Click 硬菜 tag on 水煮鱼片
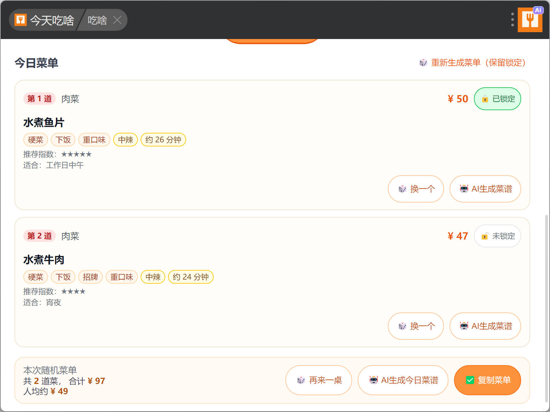The image size is (550, 412). click(36, 140)
